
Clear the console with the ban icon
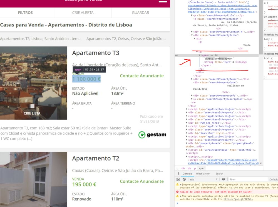(184, 179)
